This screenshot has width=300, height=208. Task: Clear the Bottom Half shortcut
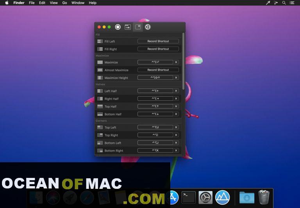tap(176, 114)
